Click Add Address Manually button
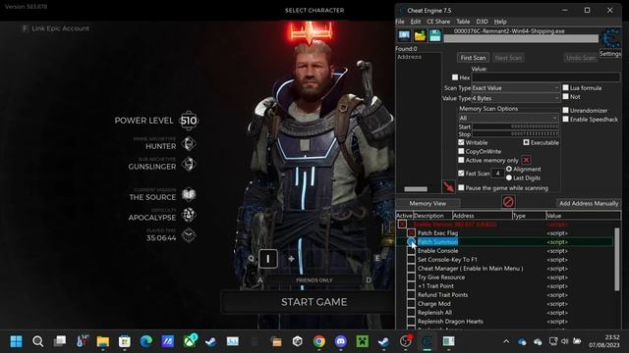 coord(589,203)
